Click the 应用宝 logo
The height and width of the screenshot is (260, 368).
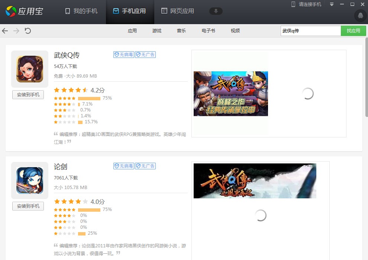pos(25,11)
